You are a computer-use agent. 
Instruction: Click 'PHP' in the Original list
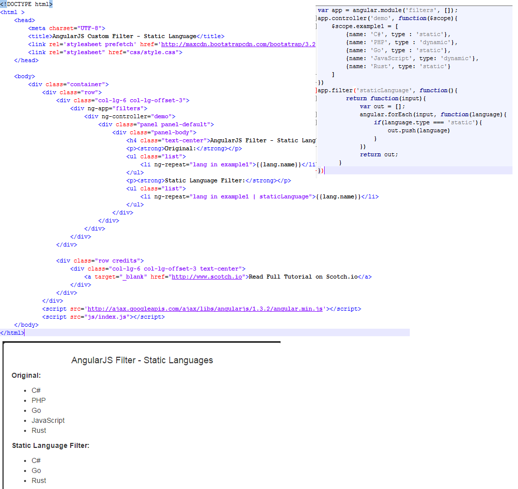39,400
